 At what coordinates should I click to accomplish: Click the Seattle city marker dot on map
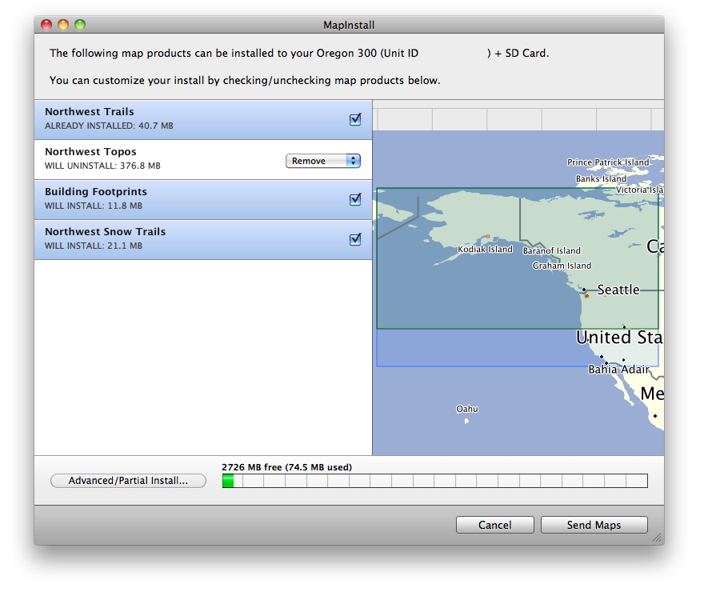(585, 290)
